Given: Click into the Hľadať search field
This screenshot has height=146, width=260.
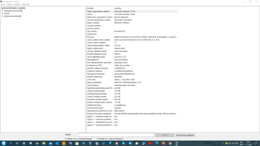Looking at the screenshot, I should 116,135.
